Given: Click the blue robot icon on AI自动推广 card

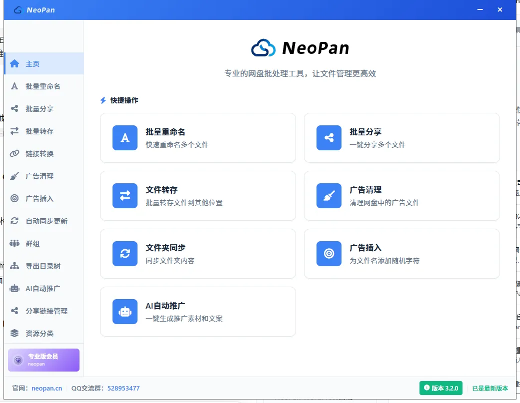Looking at the screenshot, I should tap(125, 312).
